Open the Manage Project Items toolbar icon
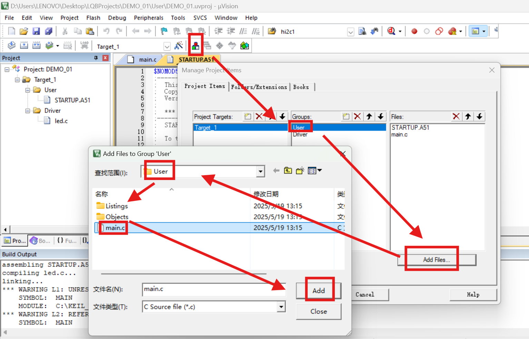The image size is (529, 339). 195,45
